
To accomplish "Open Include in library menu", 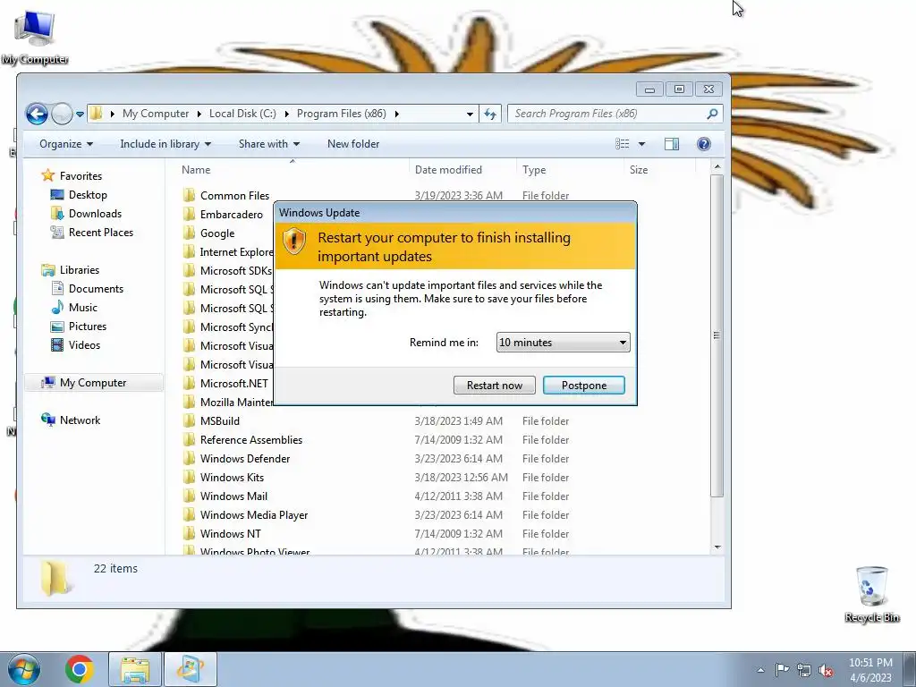I will click(165, 144).
